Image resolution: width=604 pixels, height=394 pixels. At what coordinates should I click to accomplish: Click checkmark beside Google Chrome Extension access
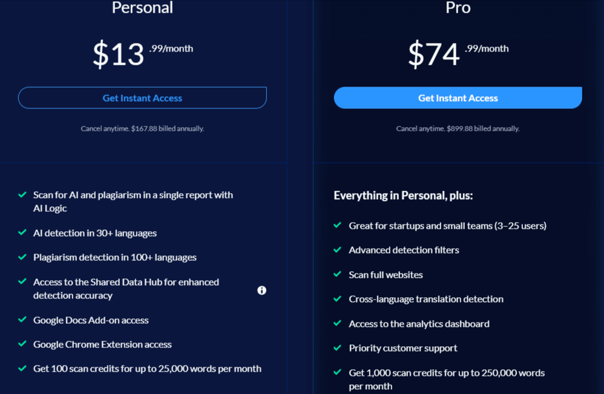[22, 344]
